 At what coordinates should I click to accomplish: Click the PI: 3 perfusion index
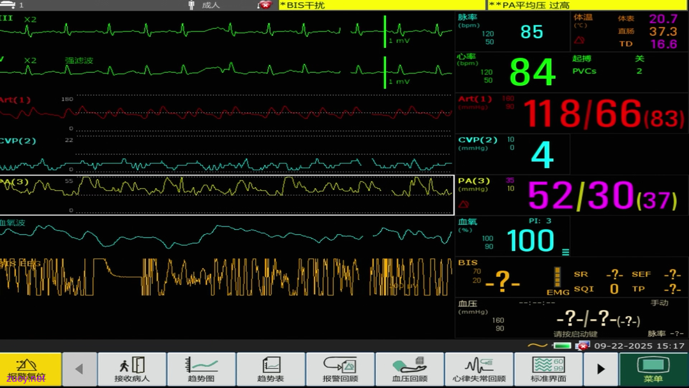[x=540, y=221]
